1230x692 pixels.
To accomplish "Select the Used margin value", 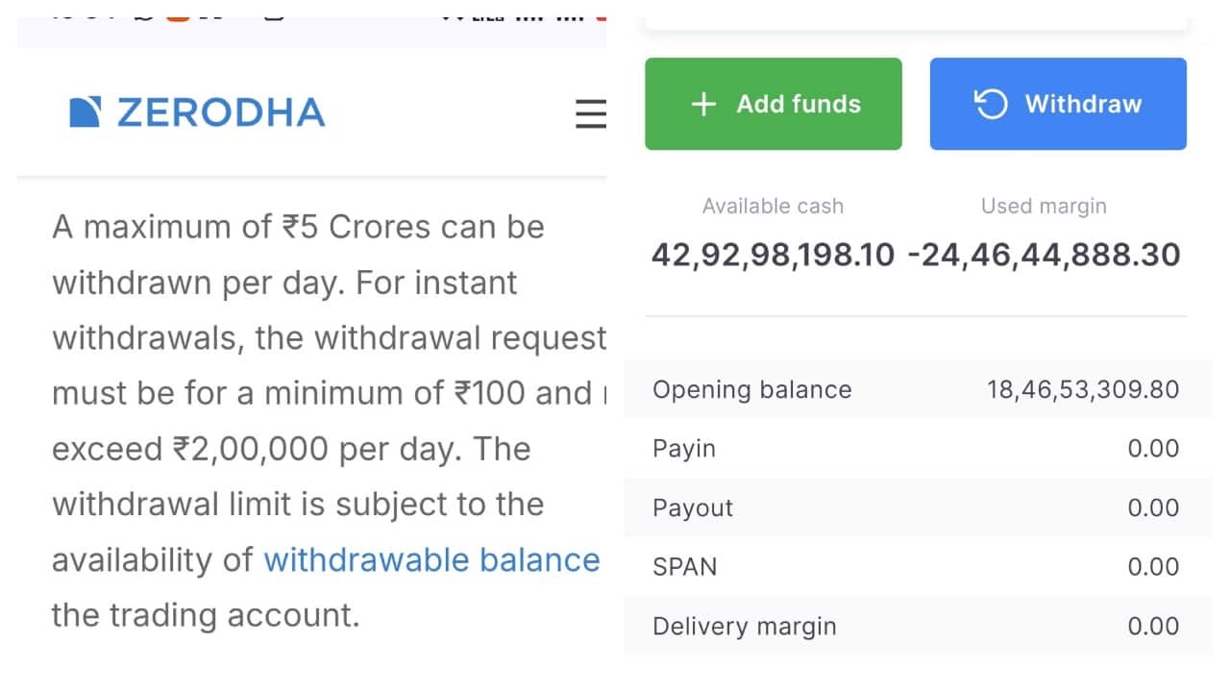I will [x=1045, y=255].
